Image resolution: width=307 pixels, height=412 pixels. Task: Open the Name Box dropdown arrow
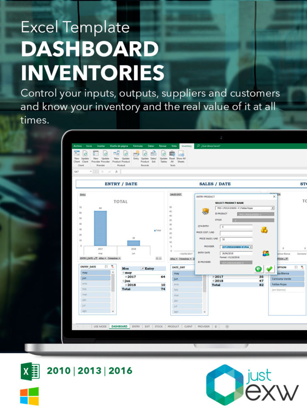pyautogui.click(x=91, y=172)
